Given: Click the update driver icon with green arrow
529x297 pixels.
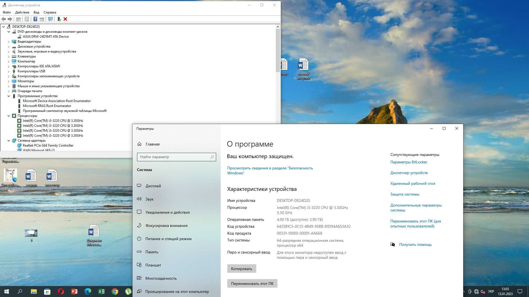Looking at the screenshot, I should [59, 19].
